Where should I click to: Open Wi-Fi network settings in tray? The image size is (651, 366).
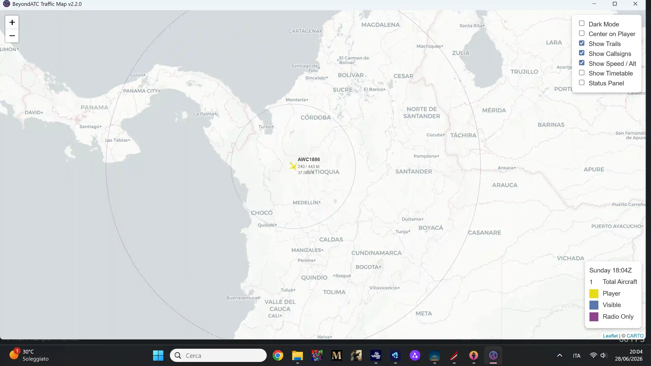(x=593, y=355)
